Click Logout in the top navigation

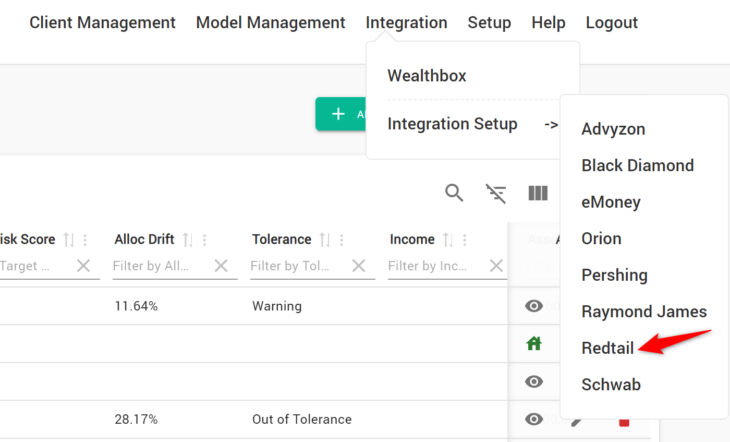612,22
